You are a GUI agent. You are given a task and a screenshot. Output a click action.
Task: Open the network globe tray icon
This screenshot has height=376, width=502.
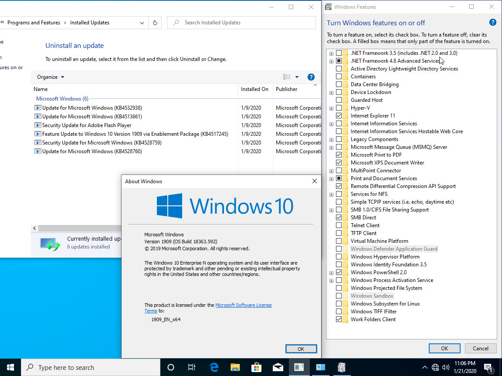pyautogui.click(x=435, y=367)
